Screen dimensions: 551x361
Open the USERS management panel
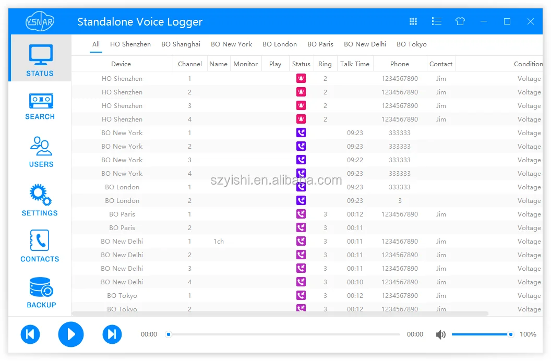(x=40, y=152)
